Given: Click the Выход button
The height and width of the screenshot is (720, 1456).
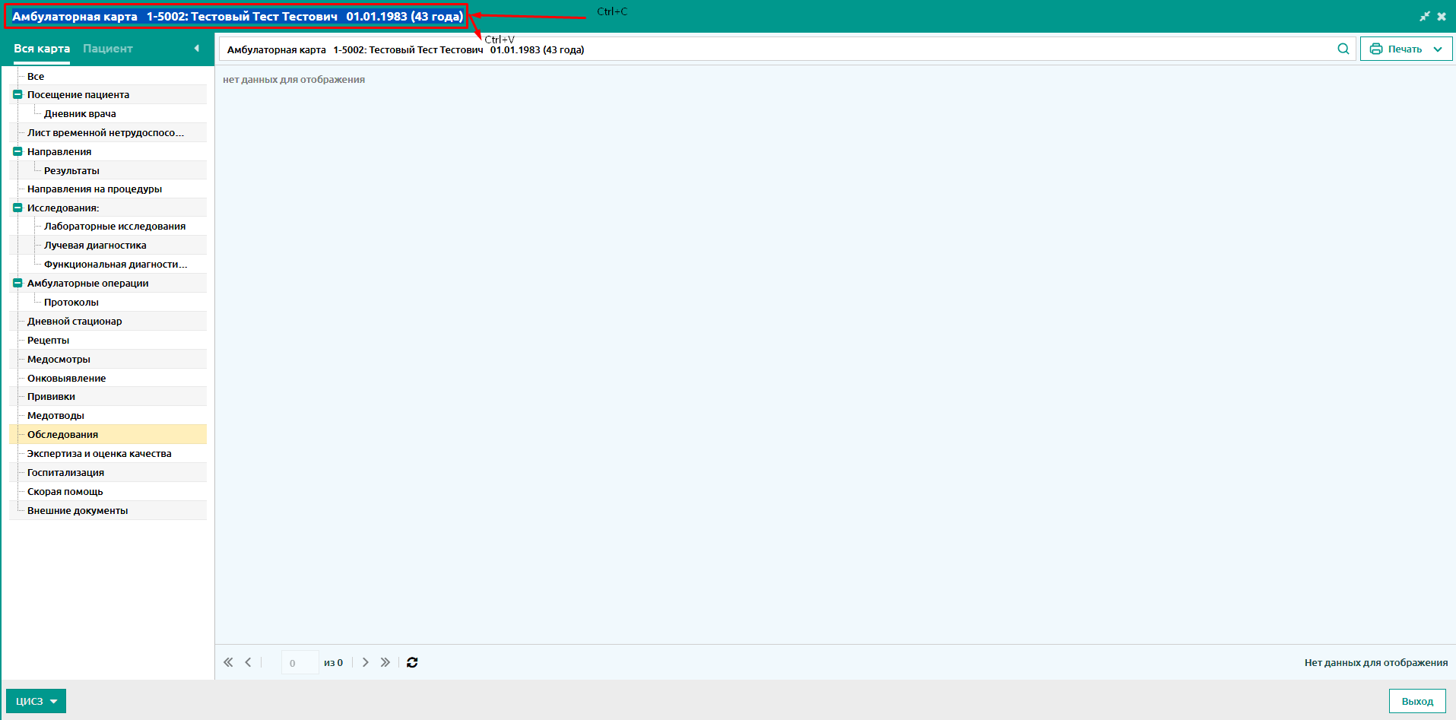Looking at the screenshot, I should pos(1417,701).
